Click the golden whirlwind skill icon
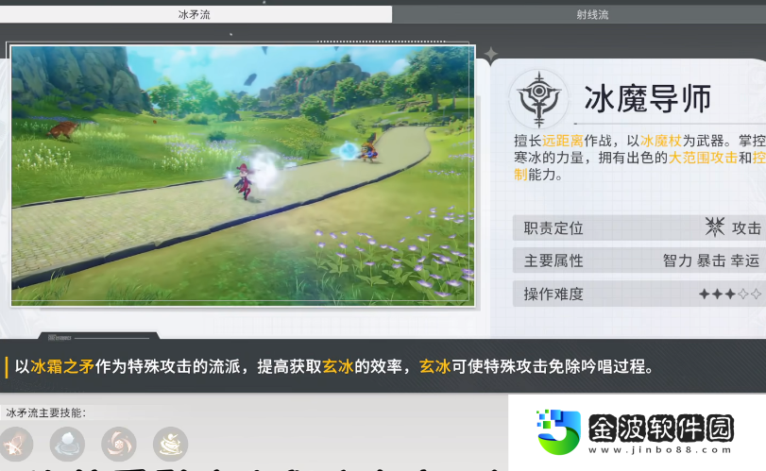766x471 pixels. coord(171,445)
